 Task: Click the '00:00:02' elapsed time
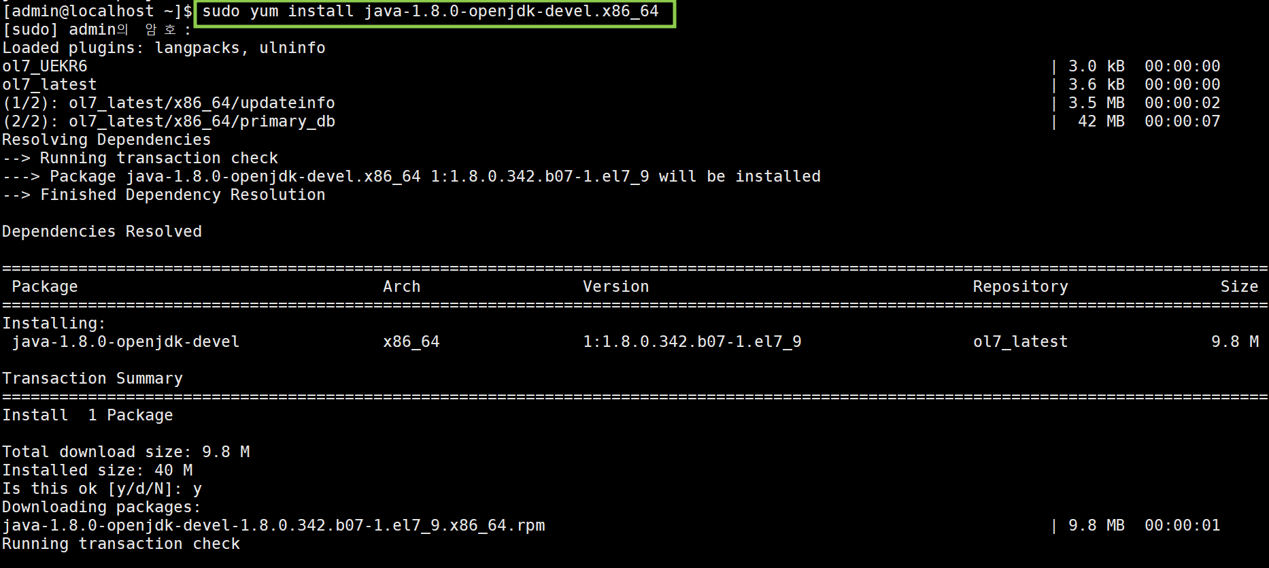point(1182,103)
